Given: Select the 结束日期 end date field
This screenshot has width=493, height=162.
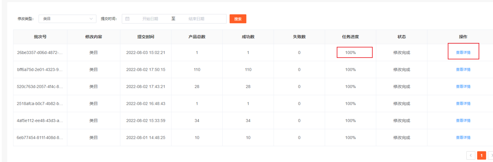Looking at the screenshot, I should [196, 19].
